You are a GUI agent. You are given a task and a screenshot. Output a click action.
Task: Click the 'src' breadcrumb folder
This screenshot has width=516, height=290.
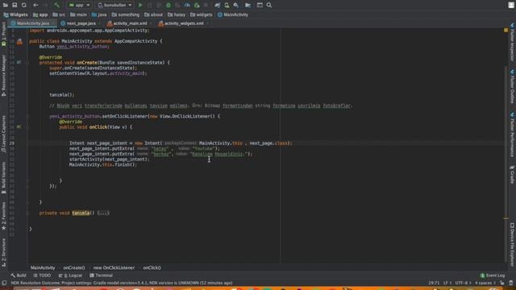tap(59, 14)
